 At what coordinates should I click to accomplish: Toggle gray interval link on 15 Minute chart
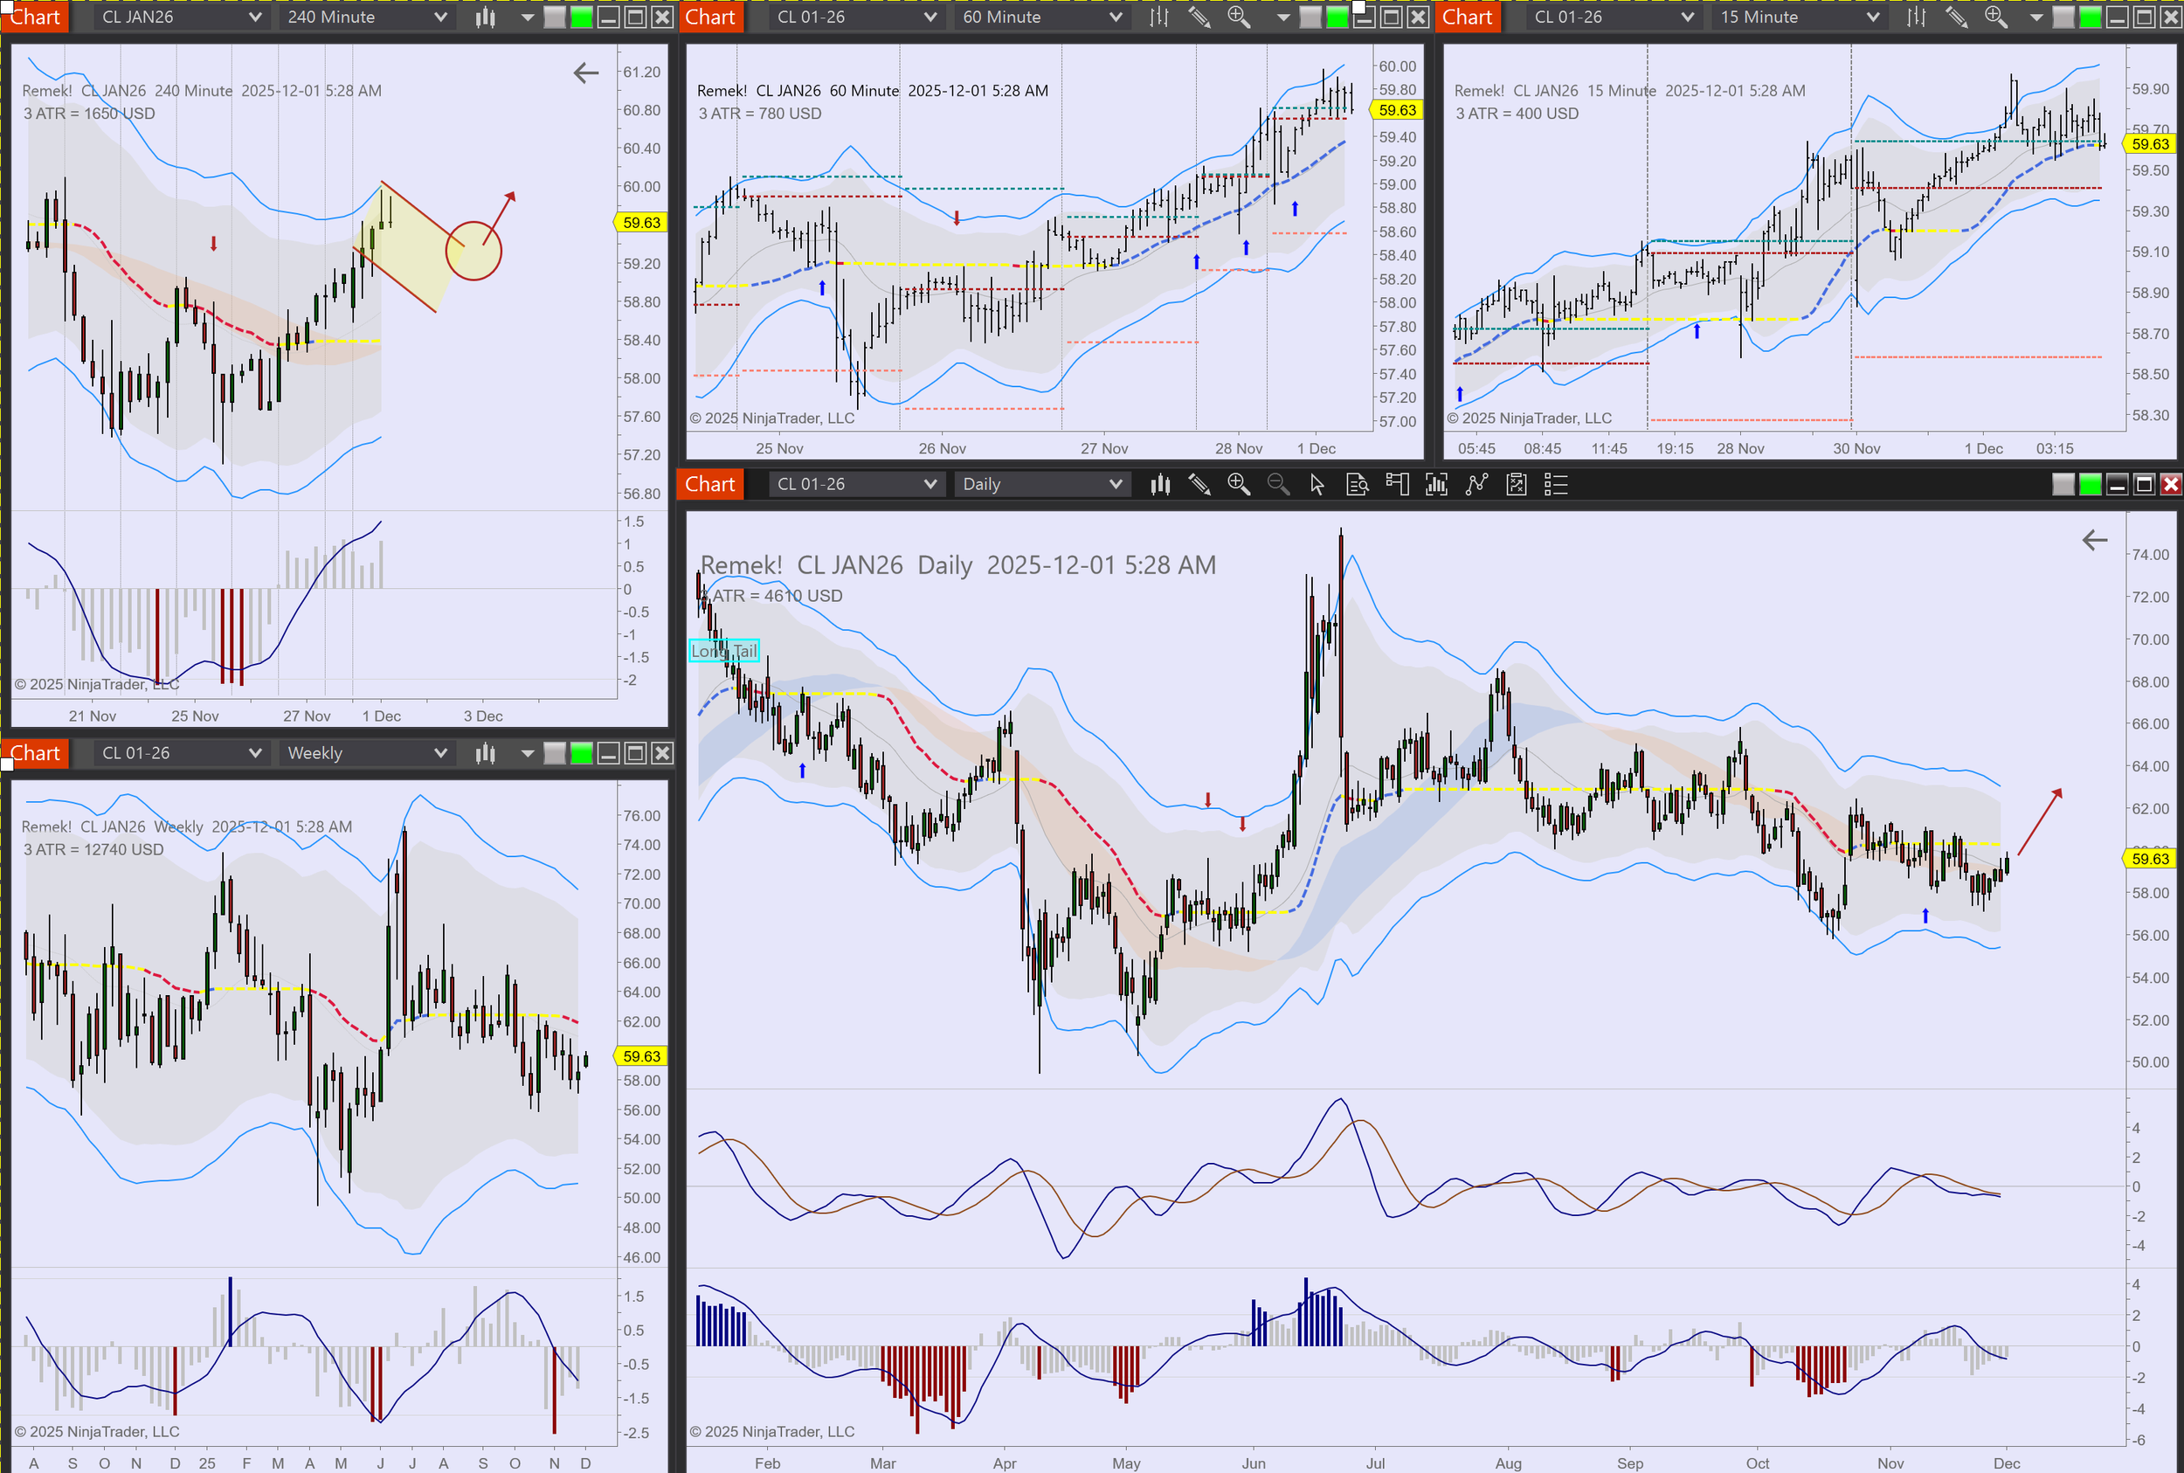point(2063,17)
